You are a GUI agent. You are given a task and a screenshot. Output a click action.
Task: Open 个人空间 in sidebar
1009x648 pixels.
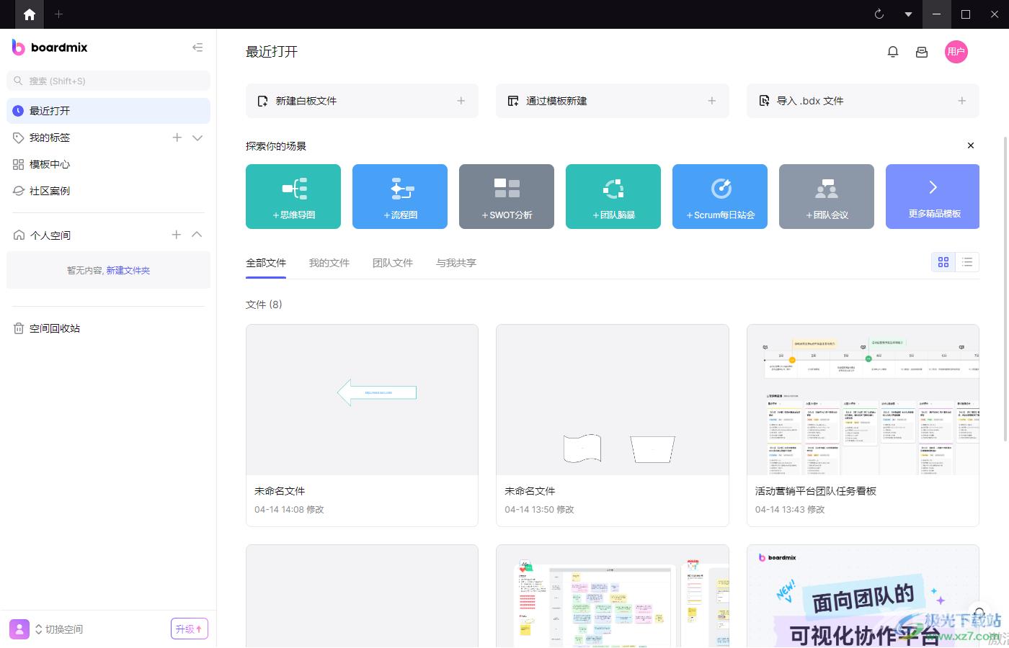coord(50,235)
